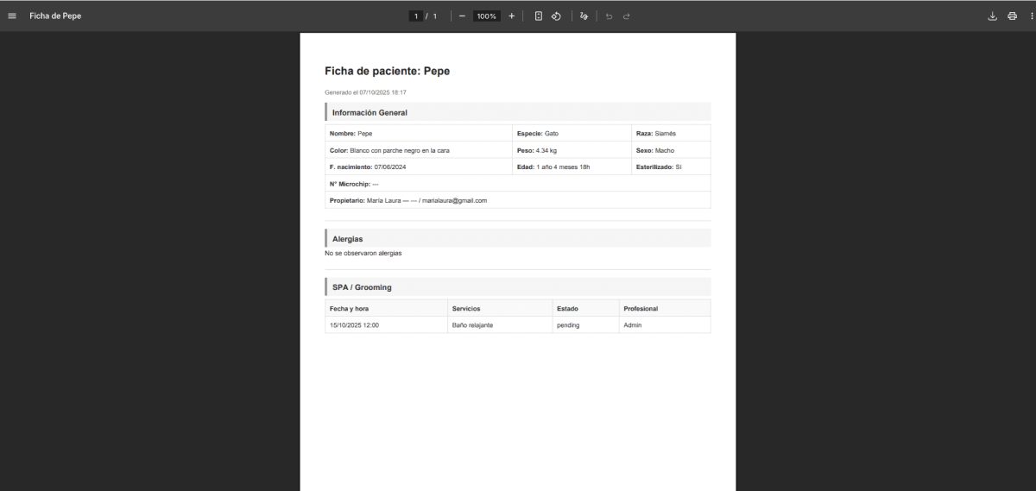This screenshot has height=491, width=1036.
Task: Open the more actions three-dot menu
Action: (1030, 16)
